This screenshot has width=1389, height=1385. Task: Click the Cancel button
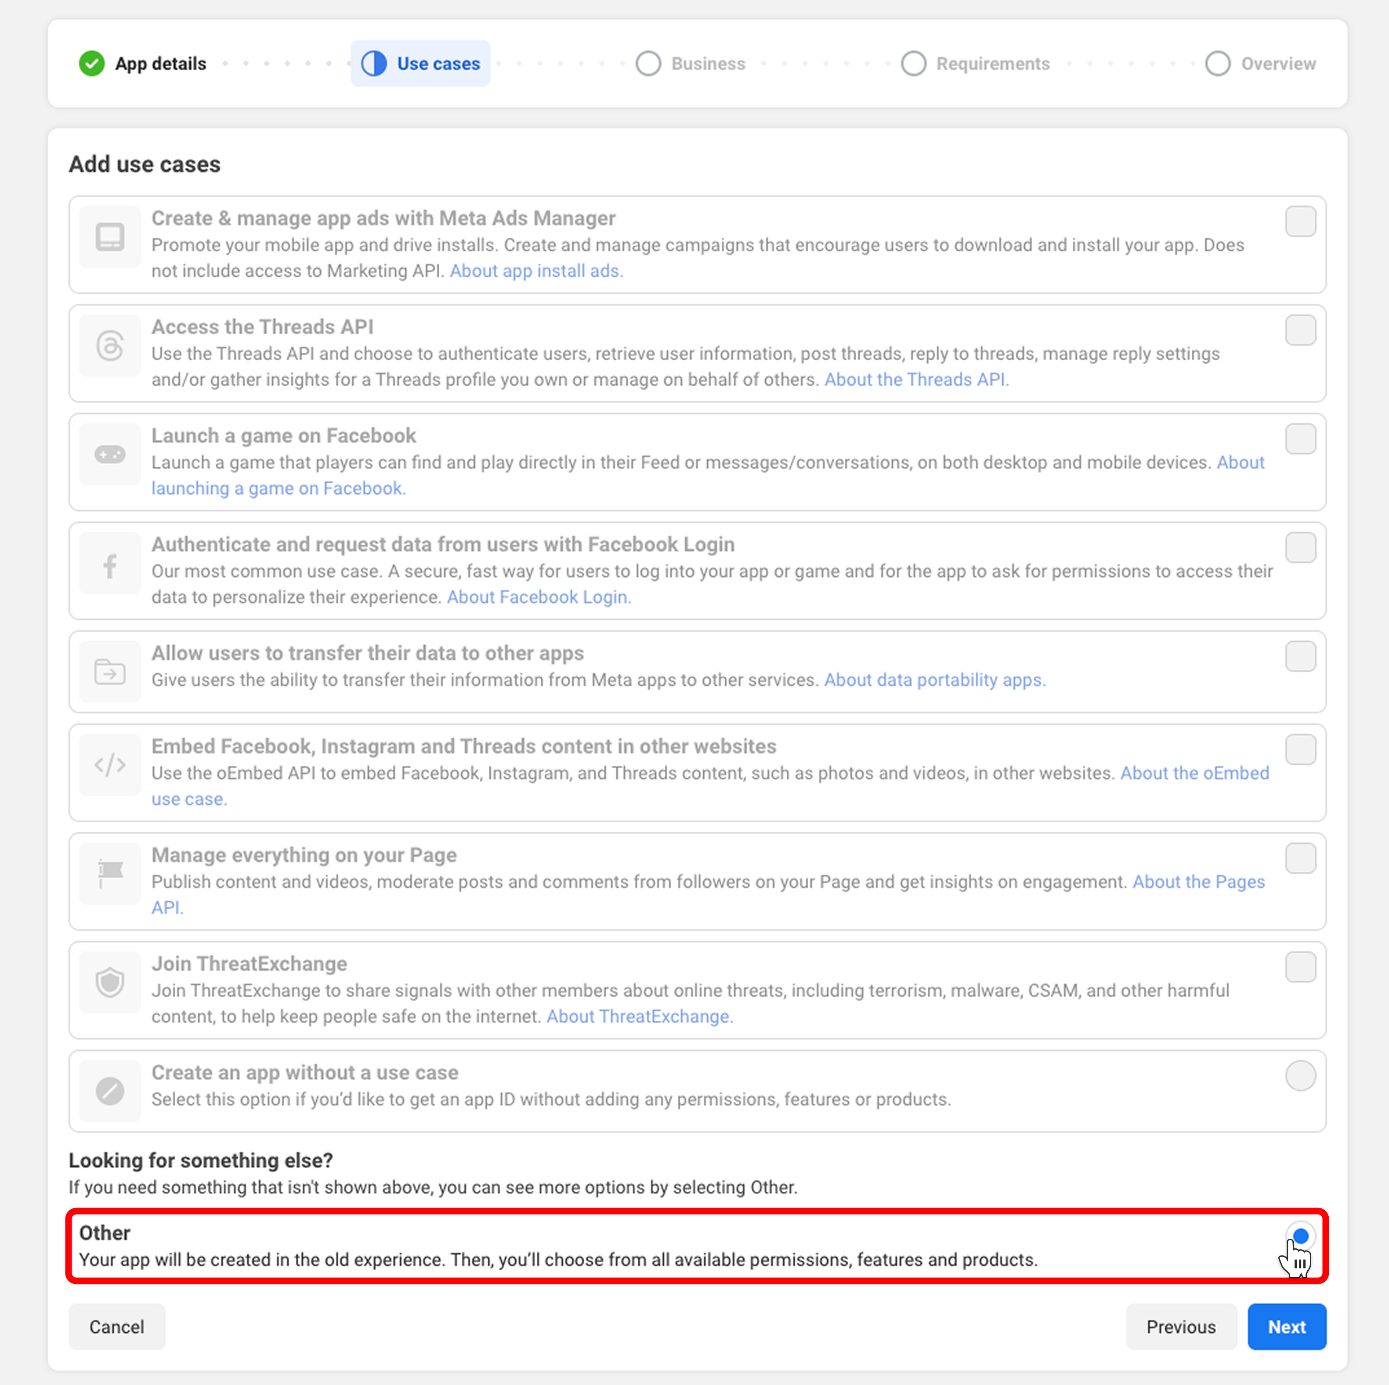pyautogui.click(x=116, y=1327)
